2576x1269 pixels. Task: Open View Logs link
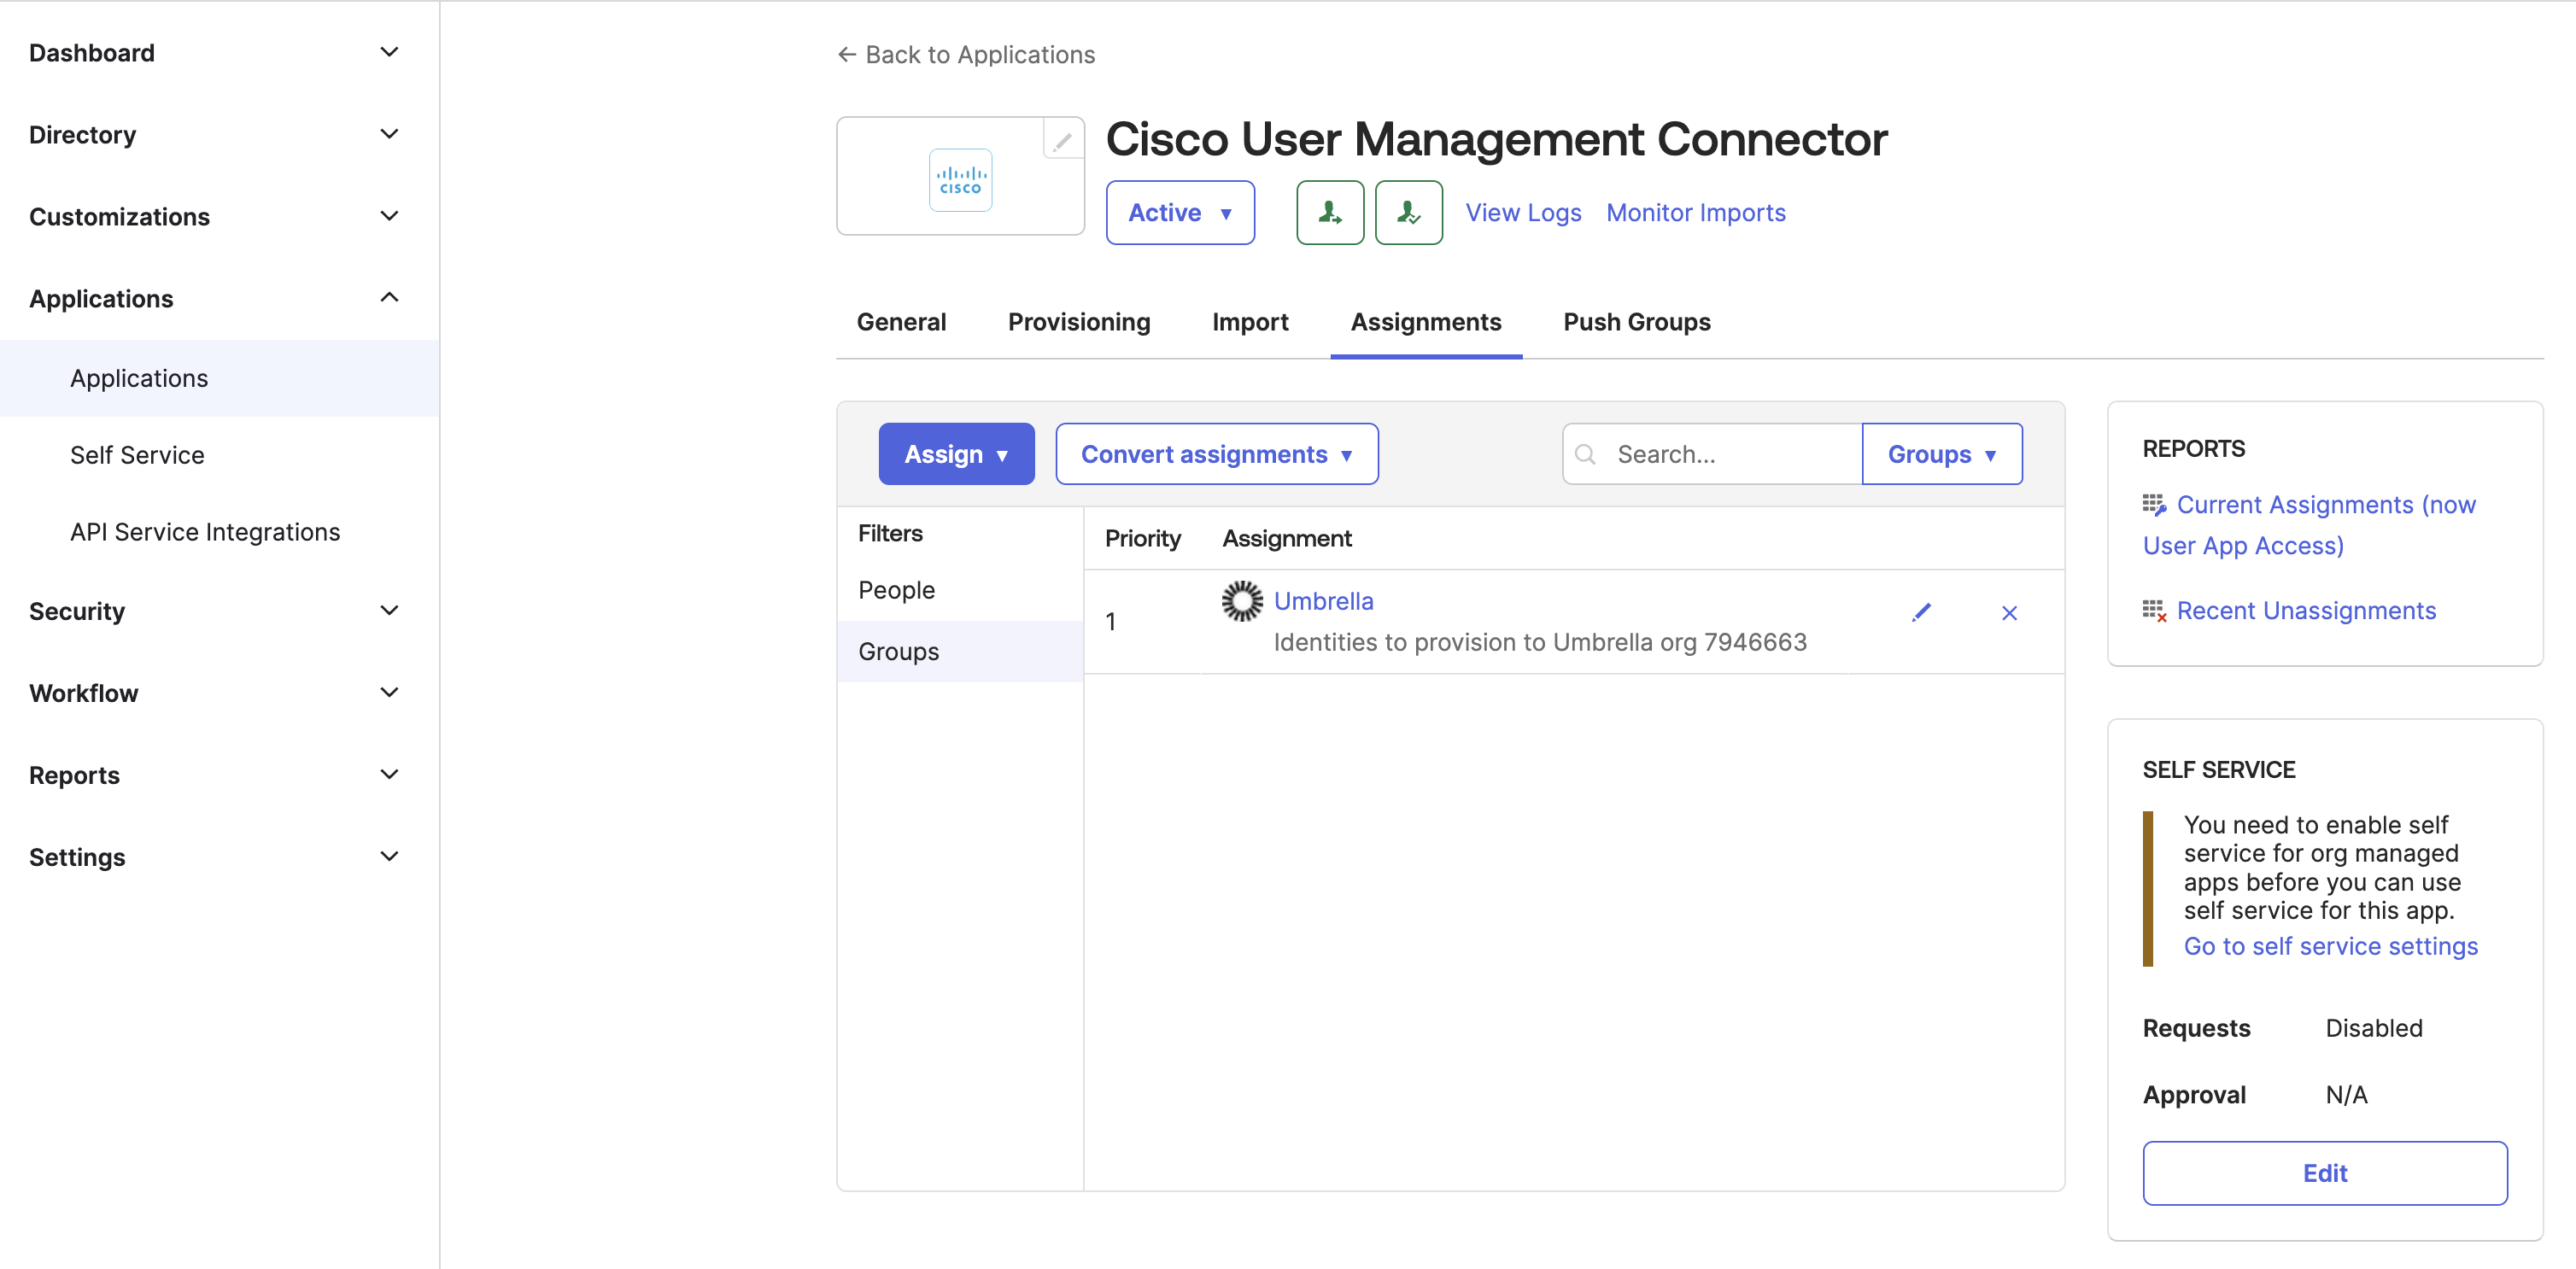pos(1523,213)
